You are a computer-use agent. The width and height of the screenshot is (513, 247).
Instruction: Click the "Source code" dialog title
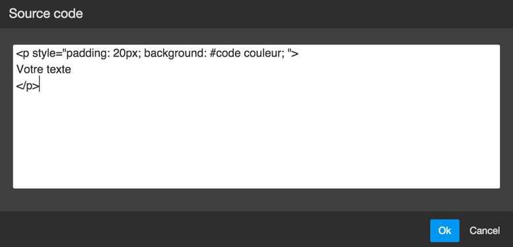[46, 14]
